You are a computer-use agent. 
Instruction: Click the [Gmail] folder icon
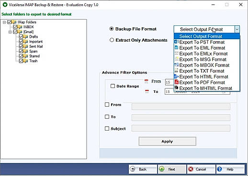click(20, 32)
